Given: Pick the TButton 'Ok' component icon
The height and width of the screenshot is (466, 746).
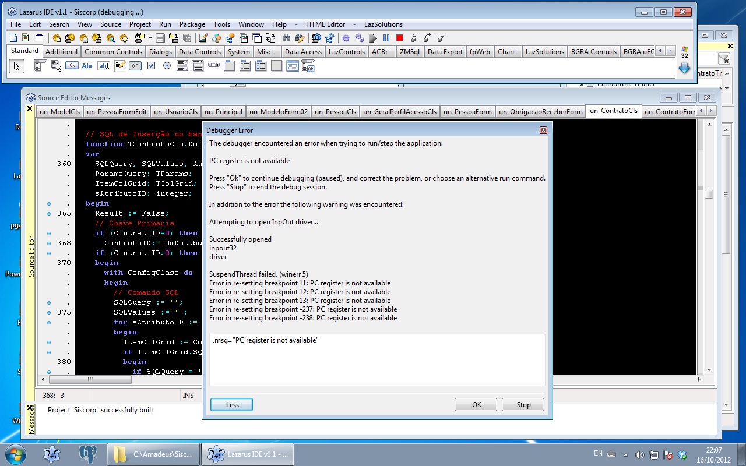Looking at the screenshot, I should 72,66.
